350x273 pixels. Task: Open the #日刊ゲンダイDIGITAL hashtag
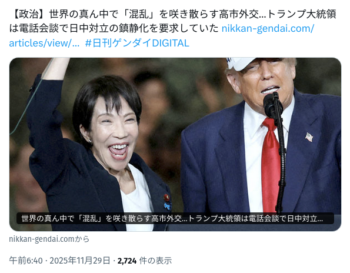pos(137,43)
